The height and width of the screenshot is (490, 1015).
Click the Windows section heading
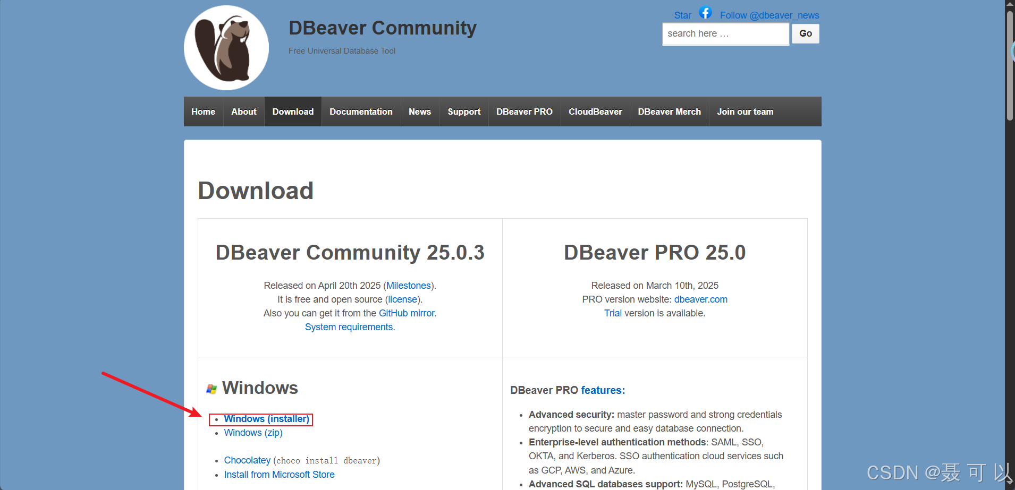point(260,388)
